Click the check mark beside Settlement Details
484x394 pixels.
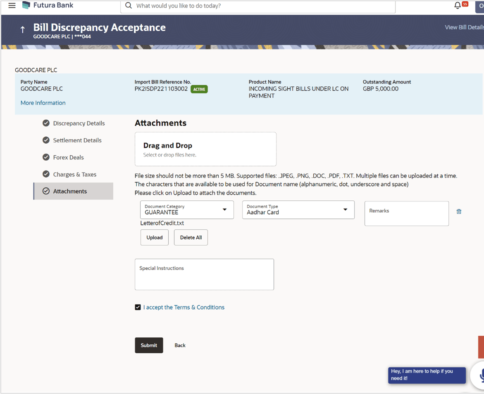point(46,140)
